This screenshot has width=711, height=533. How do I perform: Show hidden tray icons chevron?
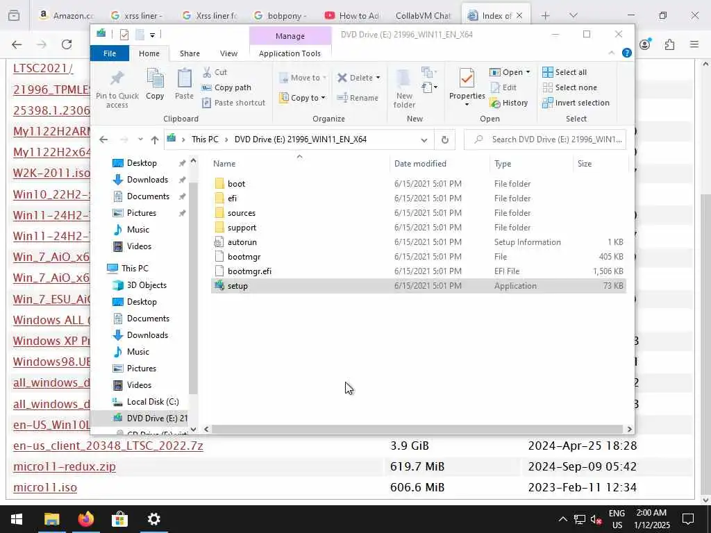point(562,519)
